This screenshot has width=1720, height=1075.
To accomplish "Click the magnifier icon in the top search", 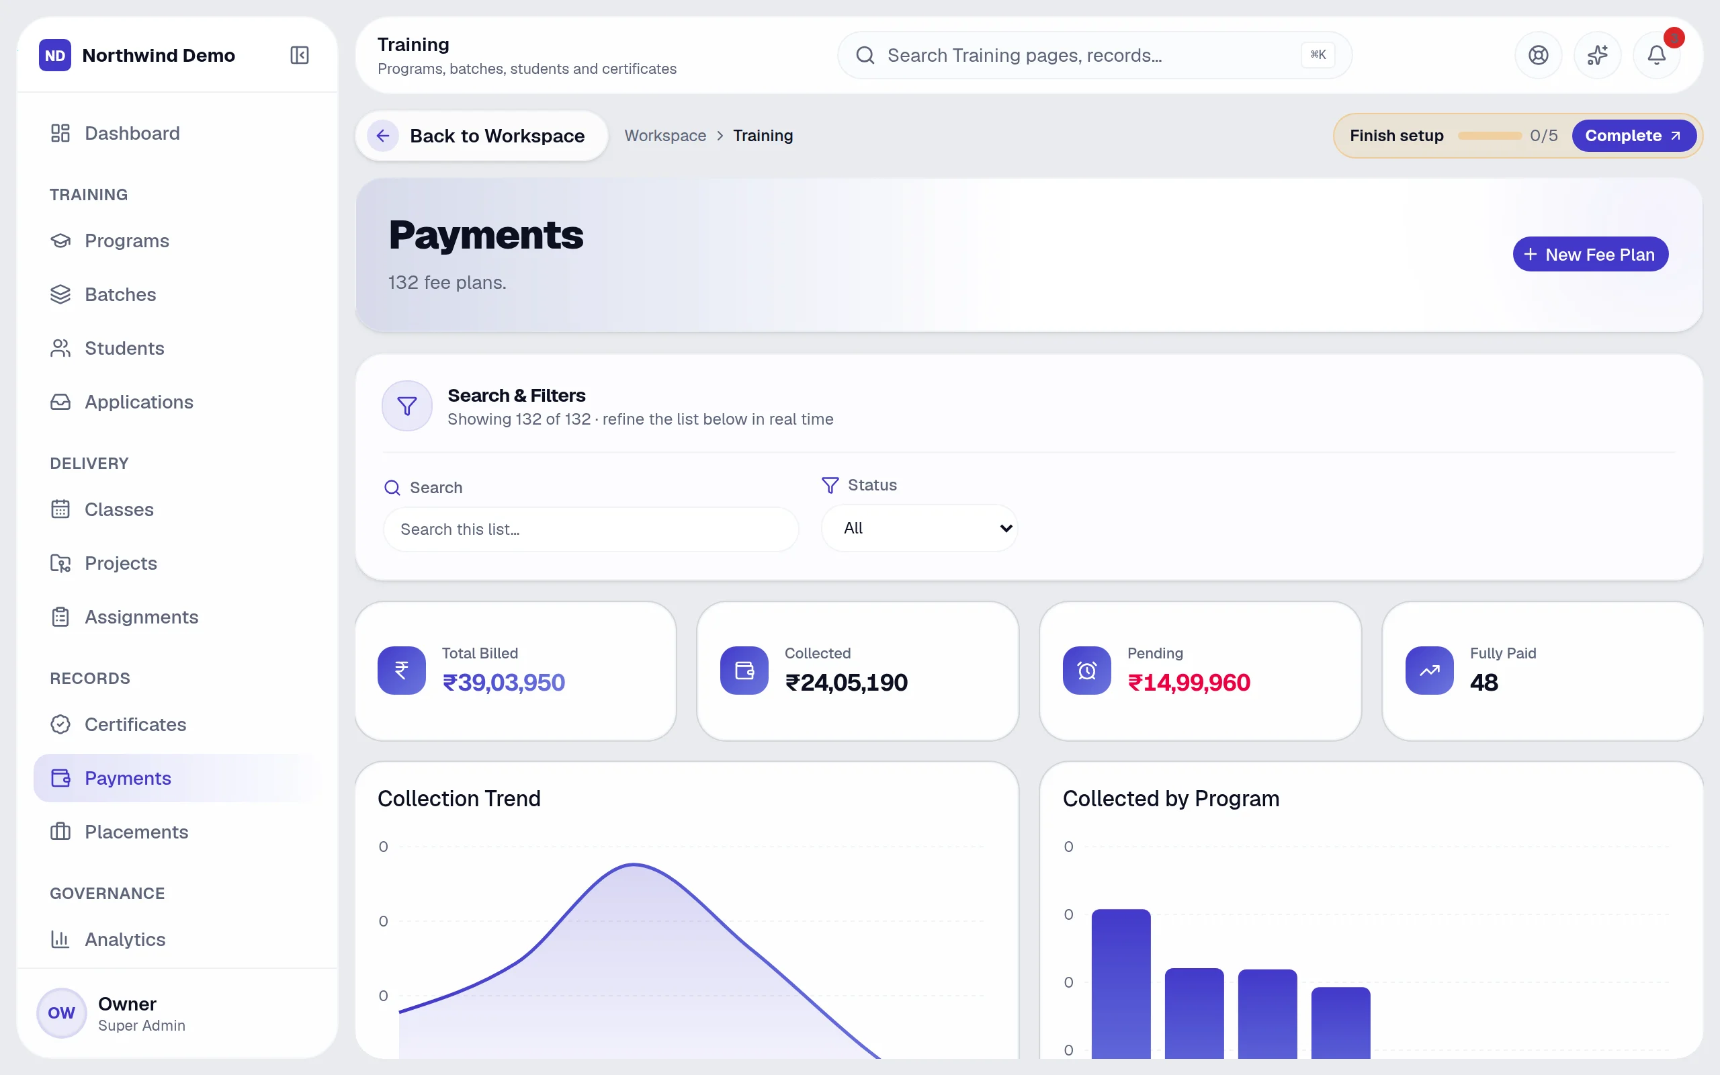I will [x=865, y=54].
